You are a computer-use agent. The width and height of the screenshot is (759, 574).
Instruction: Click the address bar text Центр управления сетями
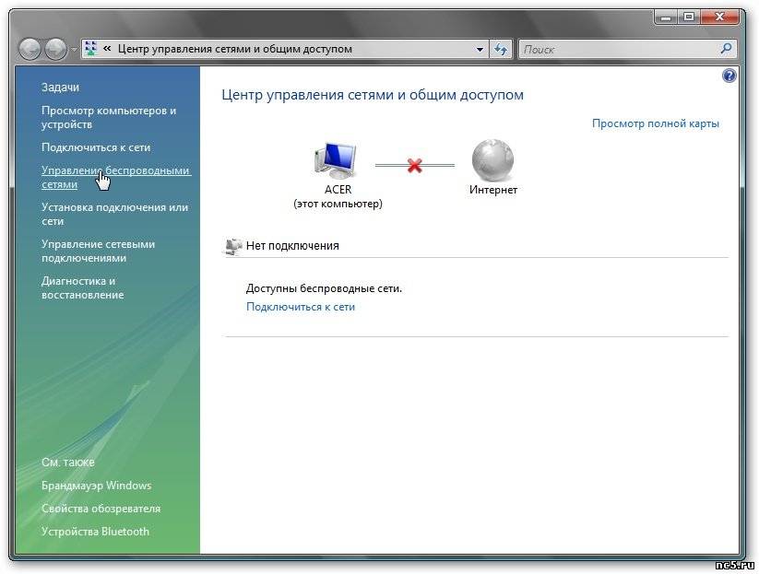tap(235, 49)
